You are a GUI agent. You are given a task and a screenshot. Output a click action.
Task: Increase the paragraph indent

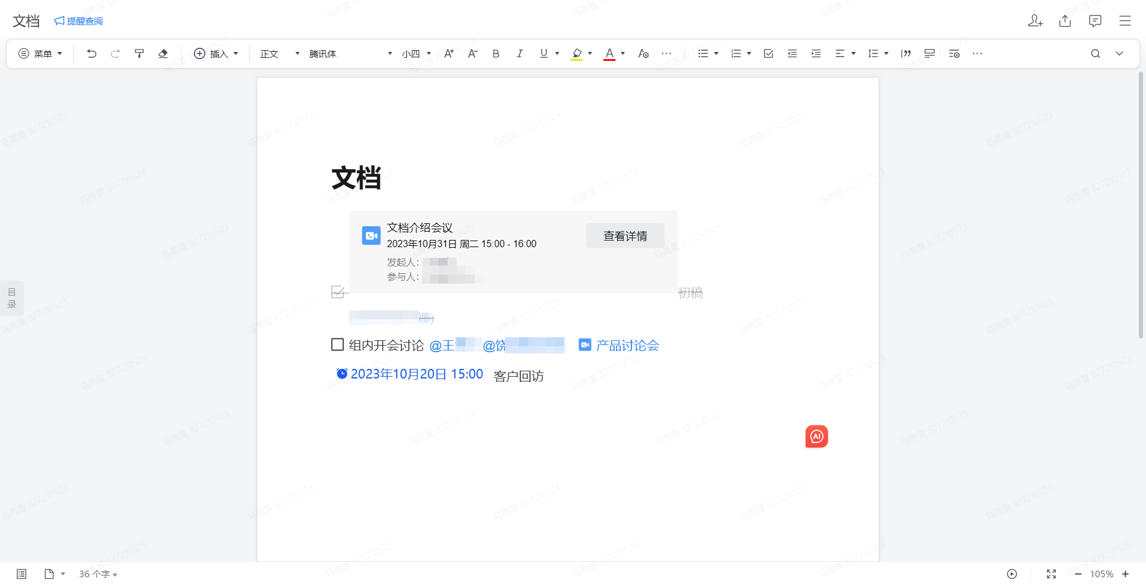(x=816, y=54)
